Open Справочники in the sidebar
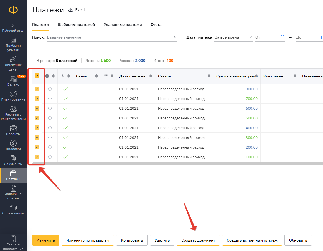This screenshot has height=251, width=323. 13,210
